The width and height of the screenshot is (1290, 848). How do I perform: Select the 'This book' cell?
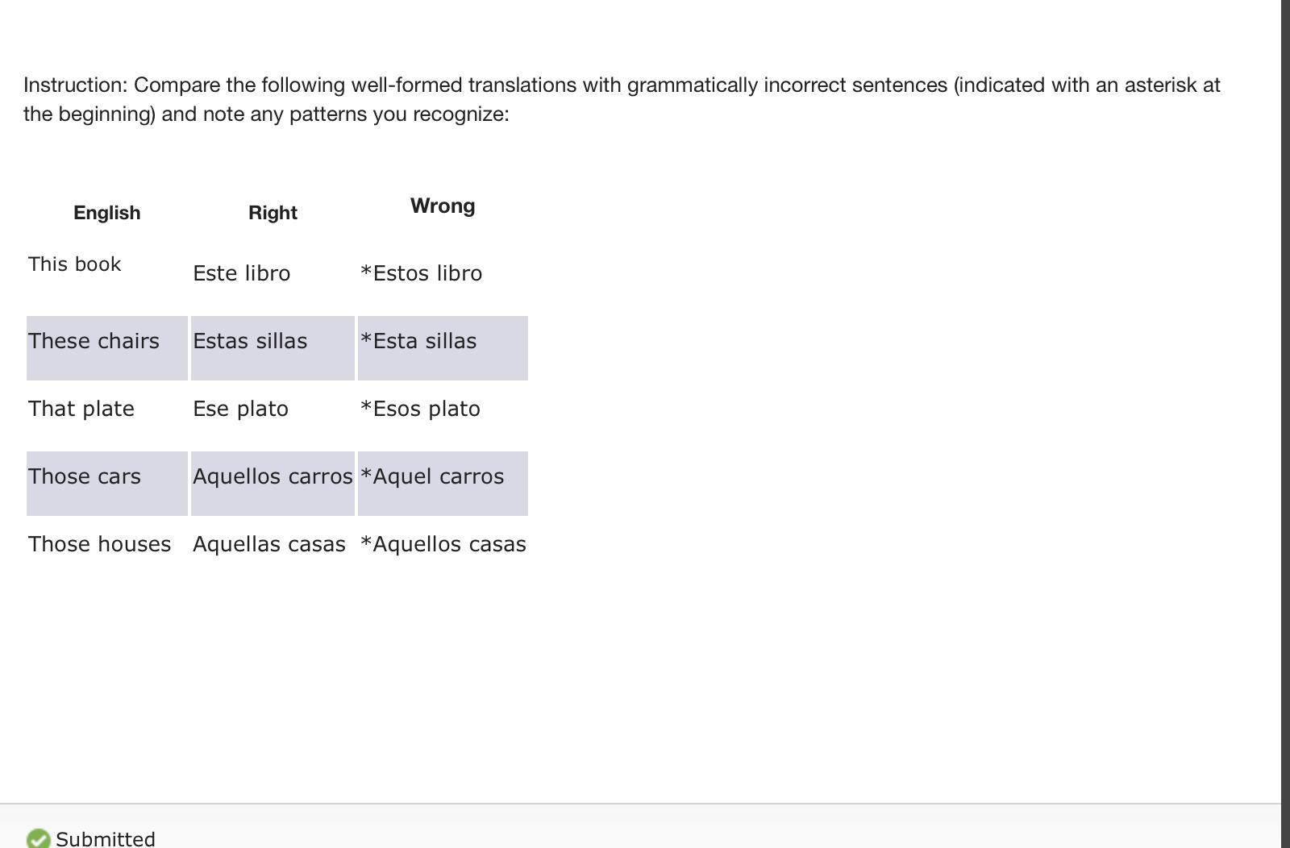tap(75, 264)
